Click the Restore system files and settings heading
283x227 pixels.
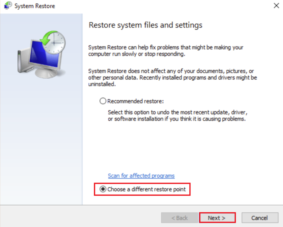click(145, 25)
